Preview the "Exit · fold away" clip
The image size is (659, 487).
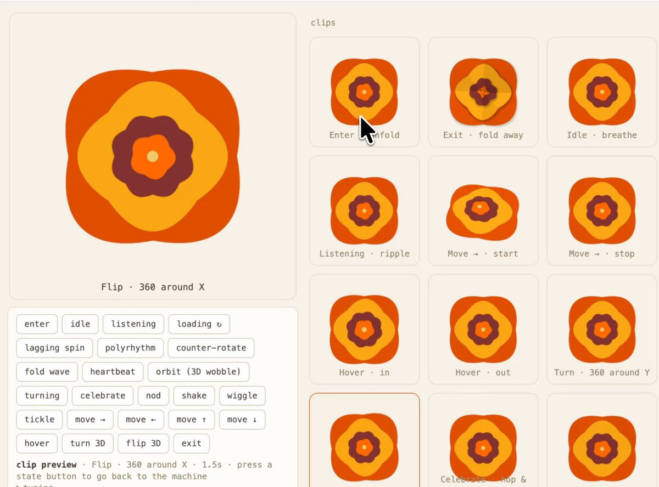[x=483, y=92]
